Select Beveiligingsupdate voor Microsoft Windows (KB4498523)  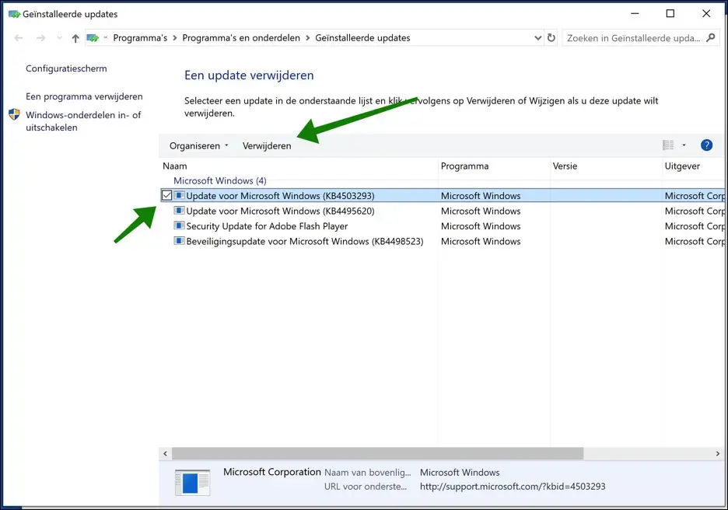pyautogui.click(x=305, y=241)
